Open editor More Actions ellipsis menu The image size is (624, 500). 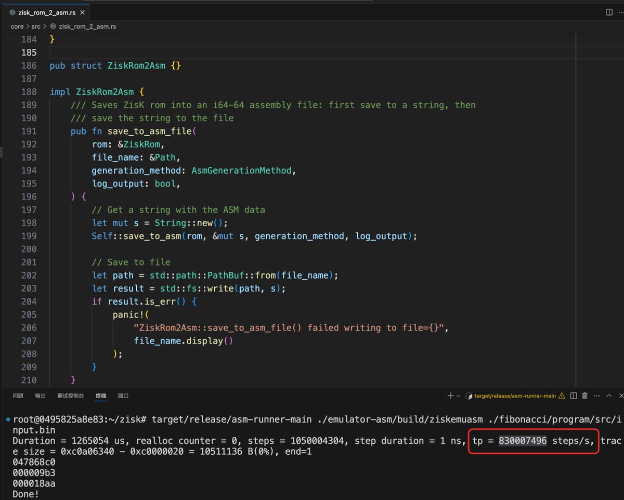[621, 12]
